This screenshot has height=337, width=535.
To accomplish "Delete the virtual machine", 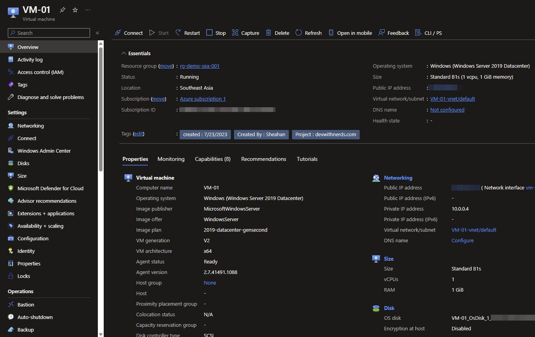I will pyautogui.click(x=277, y=33).
